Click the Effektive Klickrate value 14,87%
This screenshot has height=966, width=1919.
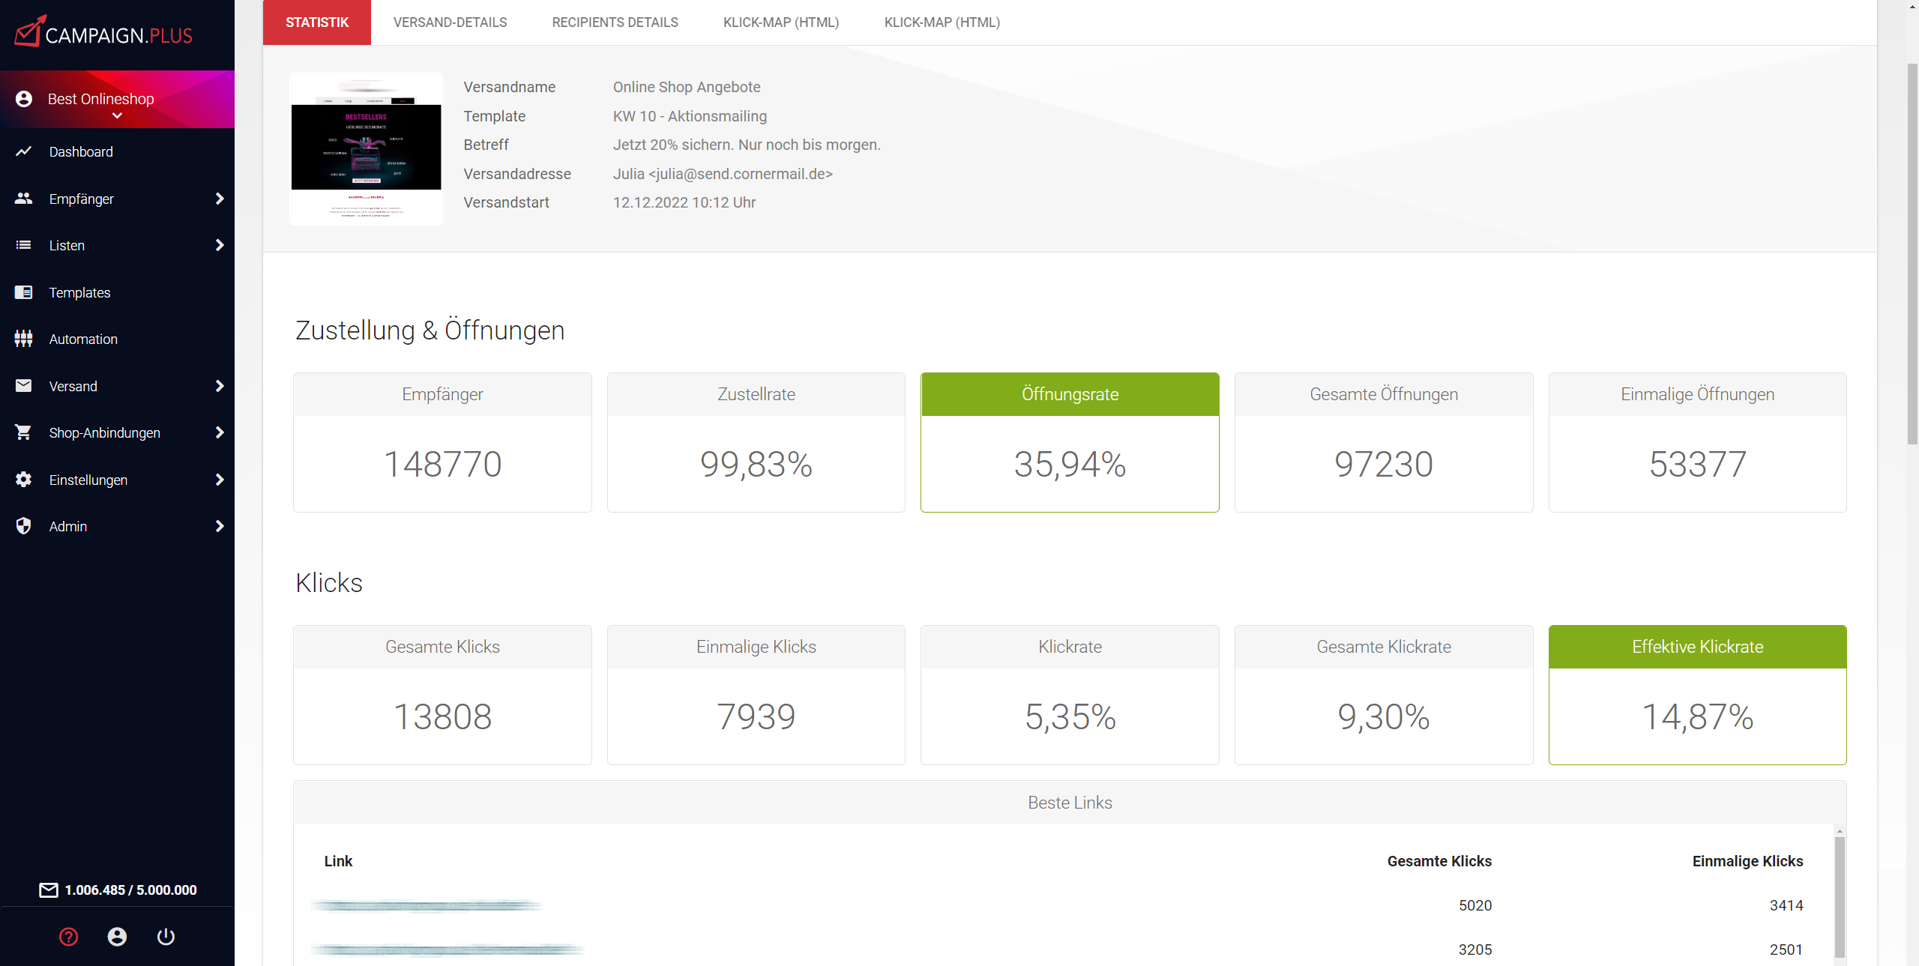coord(1698,716)
